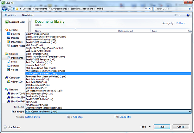Select Documents library in navigation pane
Viewport: 194px width, 133px height.
point(15,58)
